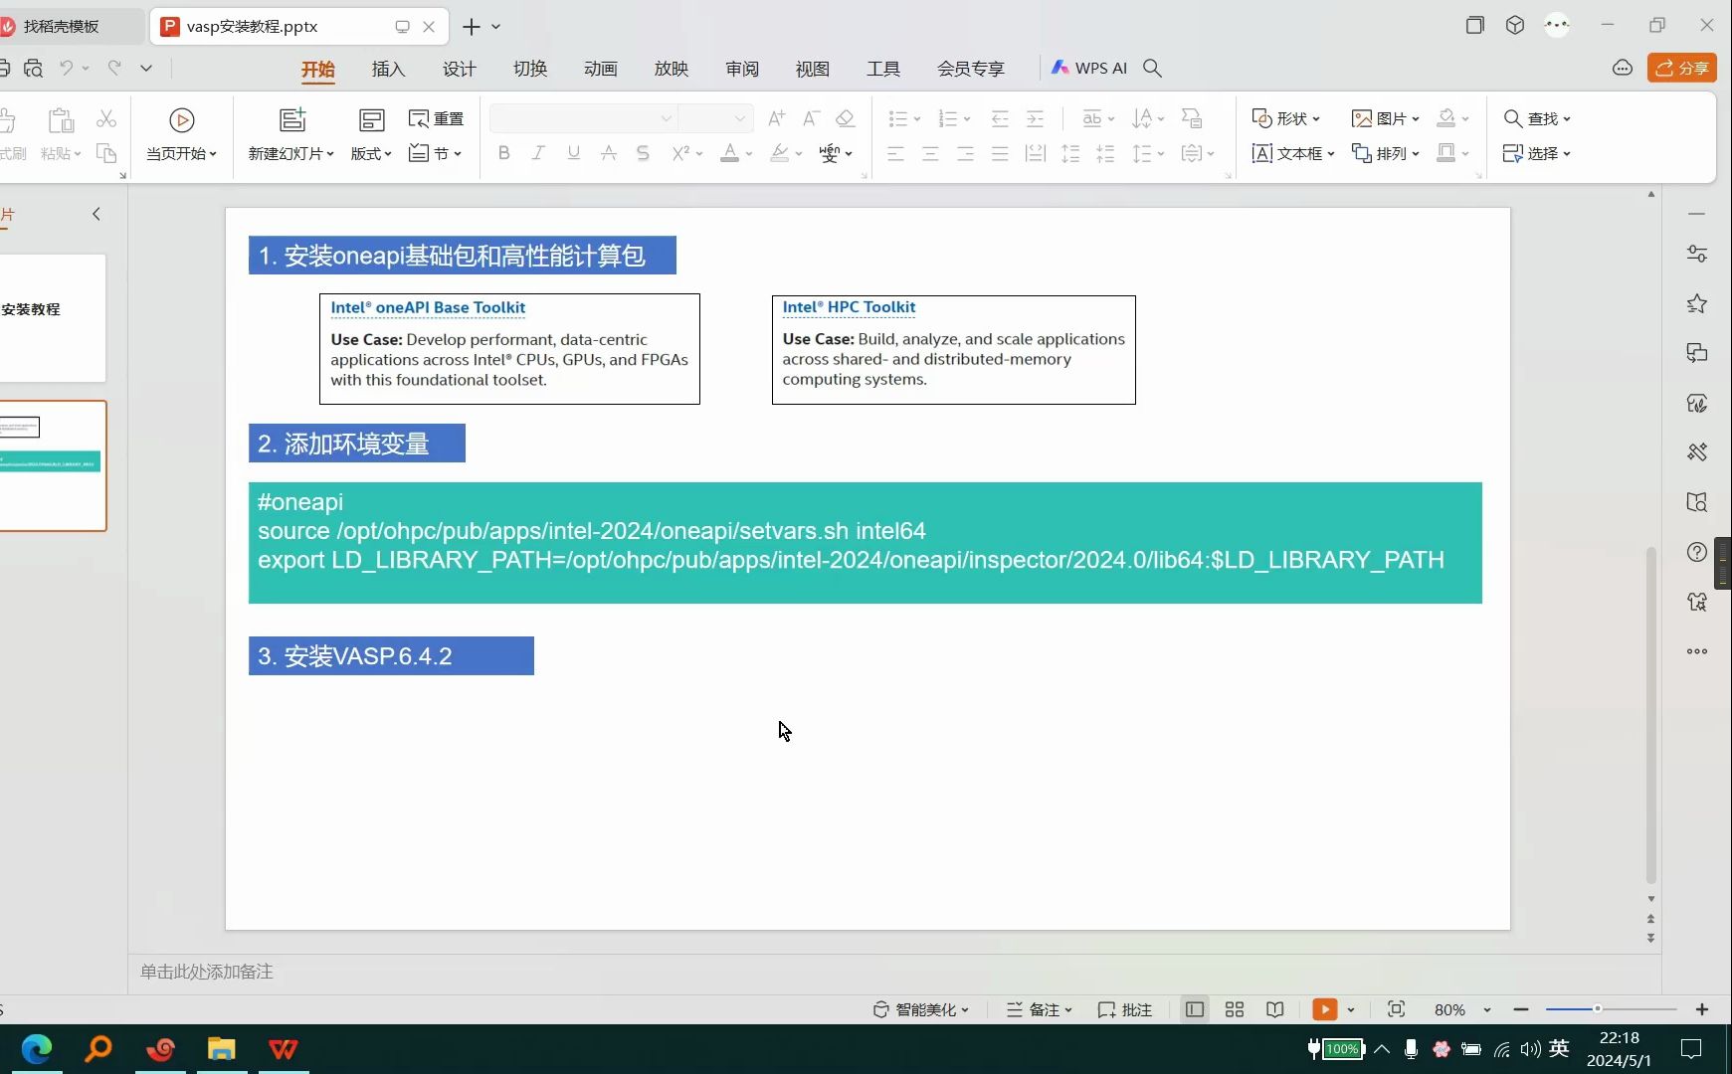This screenshot has height=1074, width=1732.
Task: Click the 分享 share button
Action: [x=1682, y=68]
